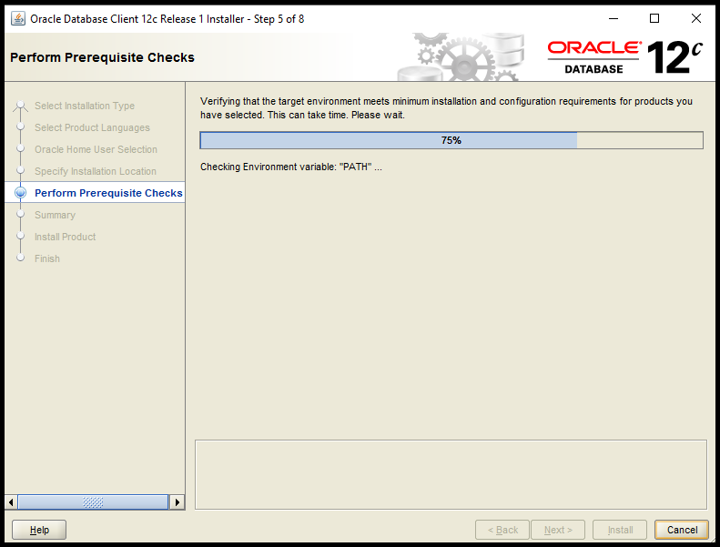Click the sidebar horizontal scrollbar thumb
This screenshot has height=547, width=720.
pyautogui.click(x=93, y=502)
